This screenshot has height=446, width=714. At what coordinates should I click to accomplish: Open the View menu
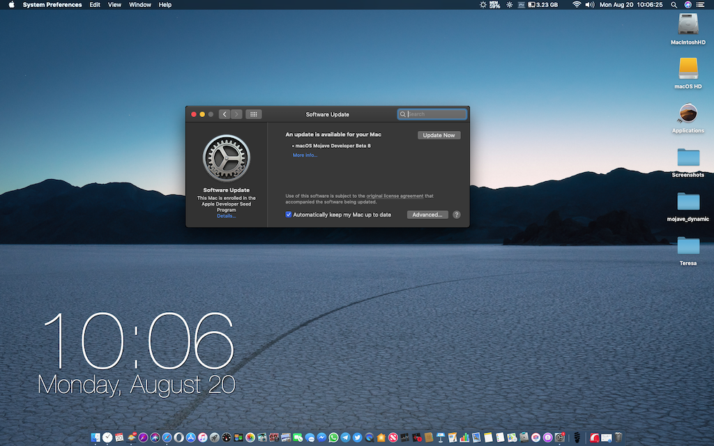(114, 5)
